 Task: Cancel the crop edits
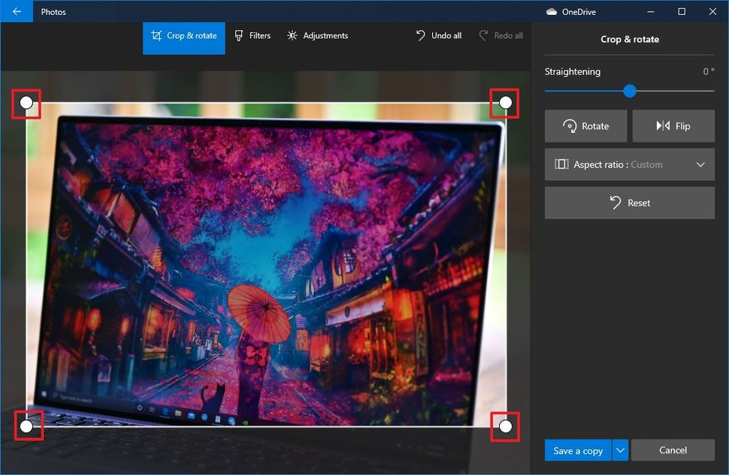(x=673, y=450)
